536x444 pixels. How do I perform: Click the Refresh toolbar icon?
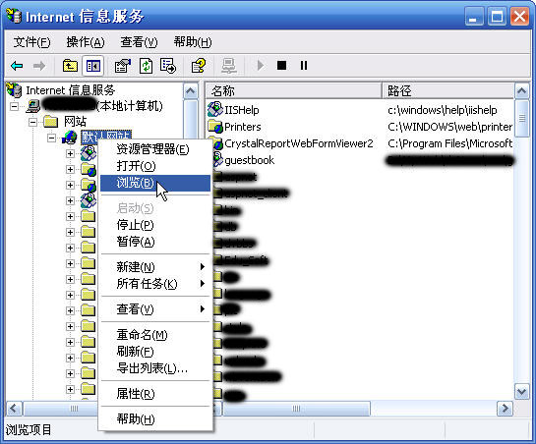coord(146,65)
